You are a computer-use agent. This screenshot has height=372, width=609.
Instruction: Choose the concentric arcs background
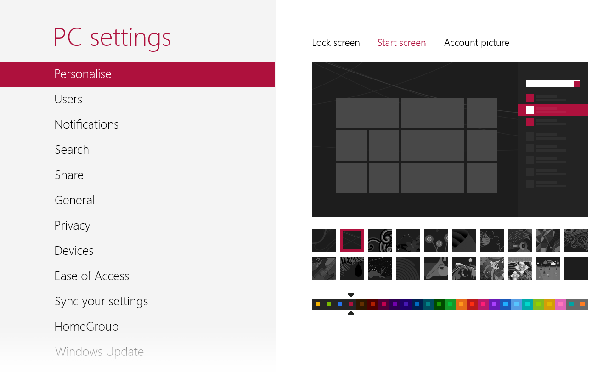[408, 268]
